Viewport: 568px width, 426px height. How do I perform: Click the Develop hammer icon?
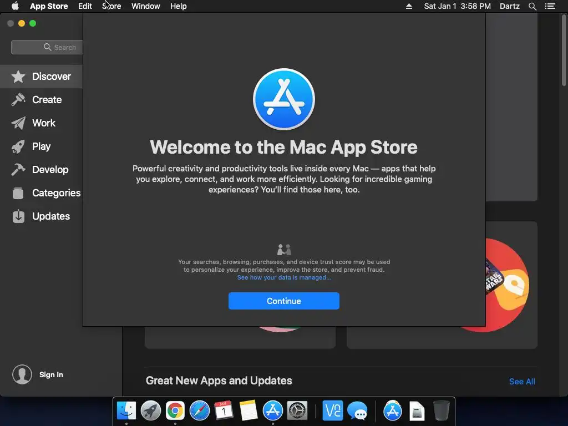[x=18, y=170]
